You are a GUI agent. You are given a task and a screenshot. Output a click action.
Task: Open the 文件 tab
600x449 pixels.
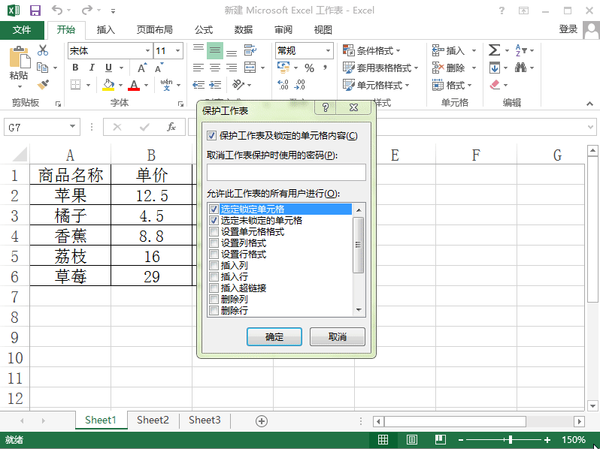pyautogui.click(x=22, y=30)
